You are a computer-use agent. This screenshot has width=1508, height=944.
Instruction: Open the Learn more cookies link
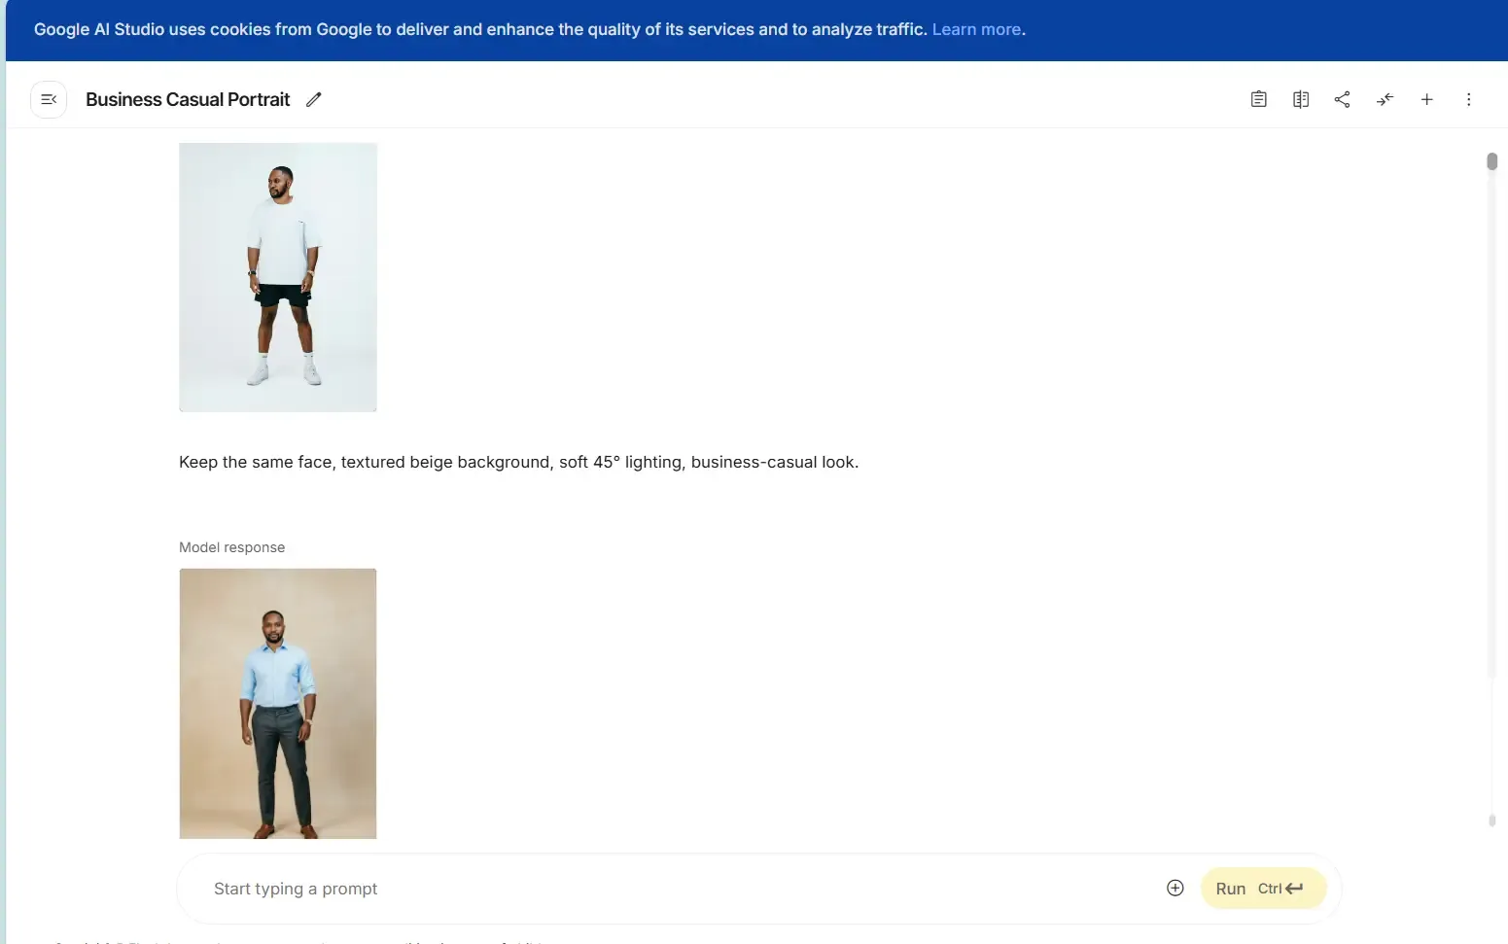[976, 29]
